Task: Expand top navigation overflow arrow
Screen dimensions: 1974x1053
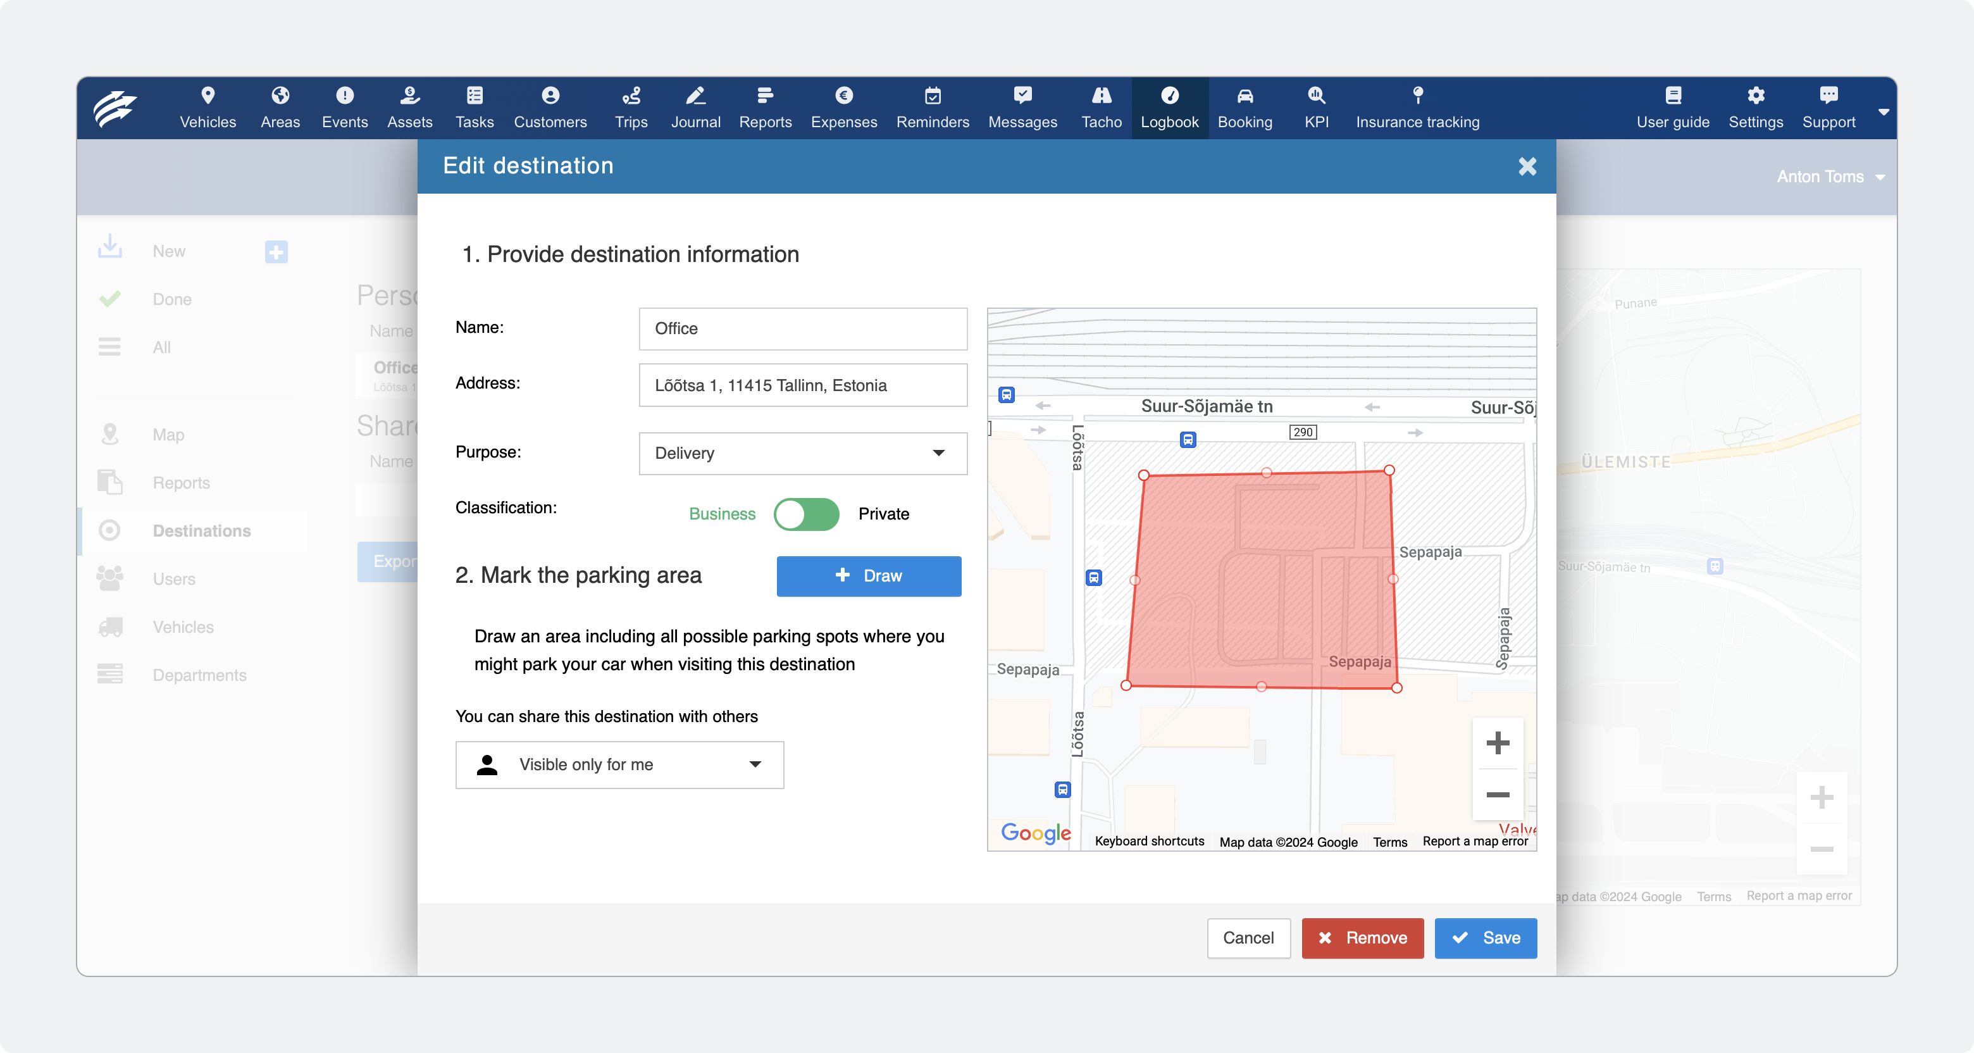Action: 1883,113
